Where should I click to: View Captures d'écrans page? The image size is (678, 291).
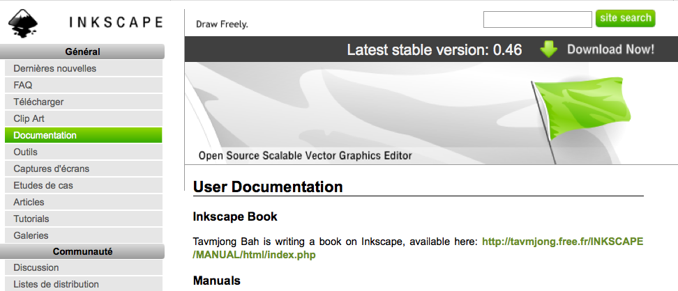click(84, 168)
